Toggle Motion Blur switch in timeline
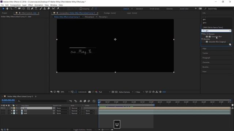This screenshot has height=131, width=234. [88, 101]
